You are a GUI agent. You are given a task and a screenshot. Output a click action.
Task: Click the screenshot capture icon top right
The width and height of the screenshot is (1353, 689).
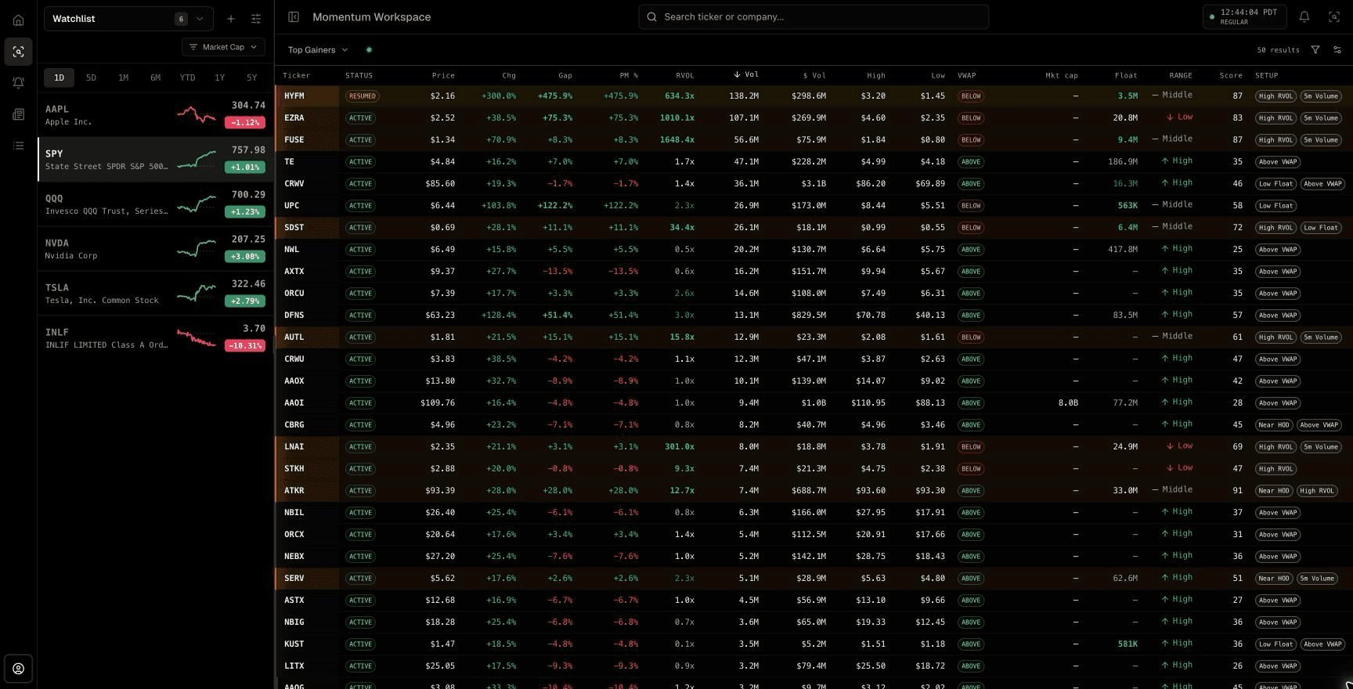pyautogui.click(x=1334, y=17)
